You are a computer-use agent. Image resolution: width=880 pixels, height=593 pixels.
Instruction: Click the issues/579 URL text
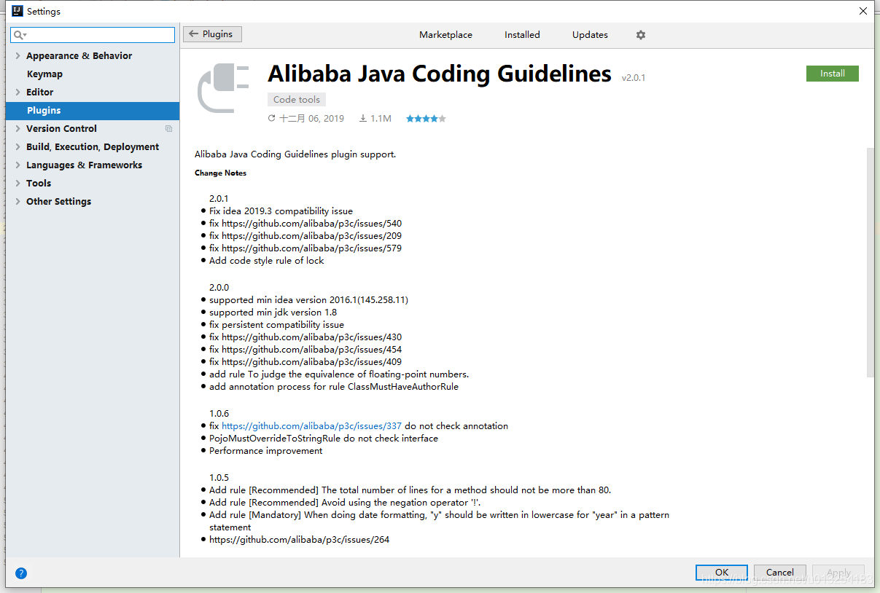tap(312, 248)
